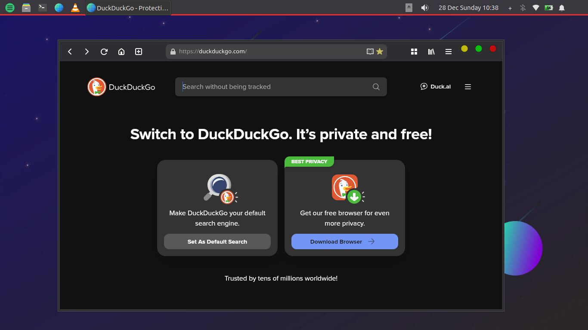Click the magnifier search submit icon

click(x=376, y=87)
